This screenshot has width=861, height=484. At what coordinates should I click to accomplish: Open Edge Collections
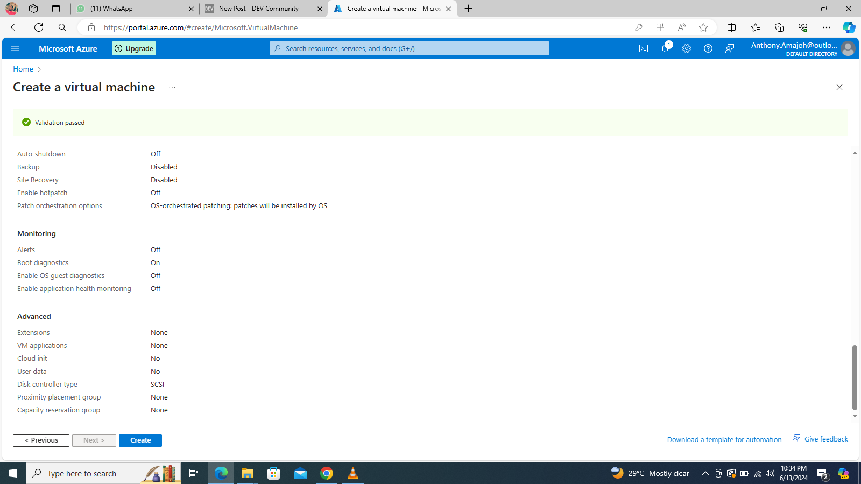click(779, 27)
